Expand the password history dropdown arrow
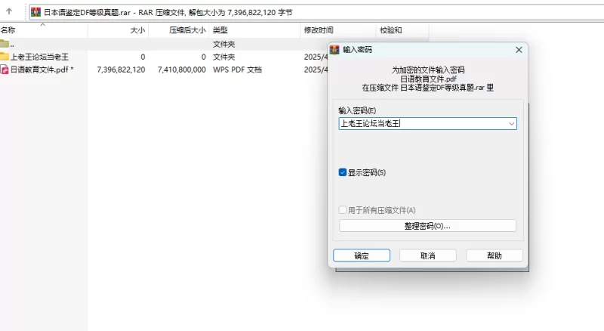The height and width of the screenshot is (331, 604). tap(511, 124)
